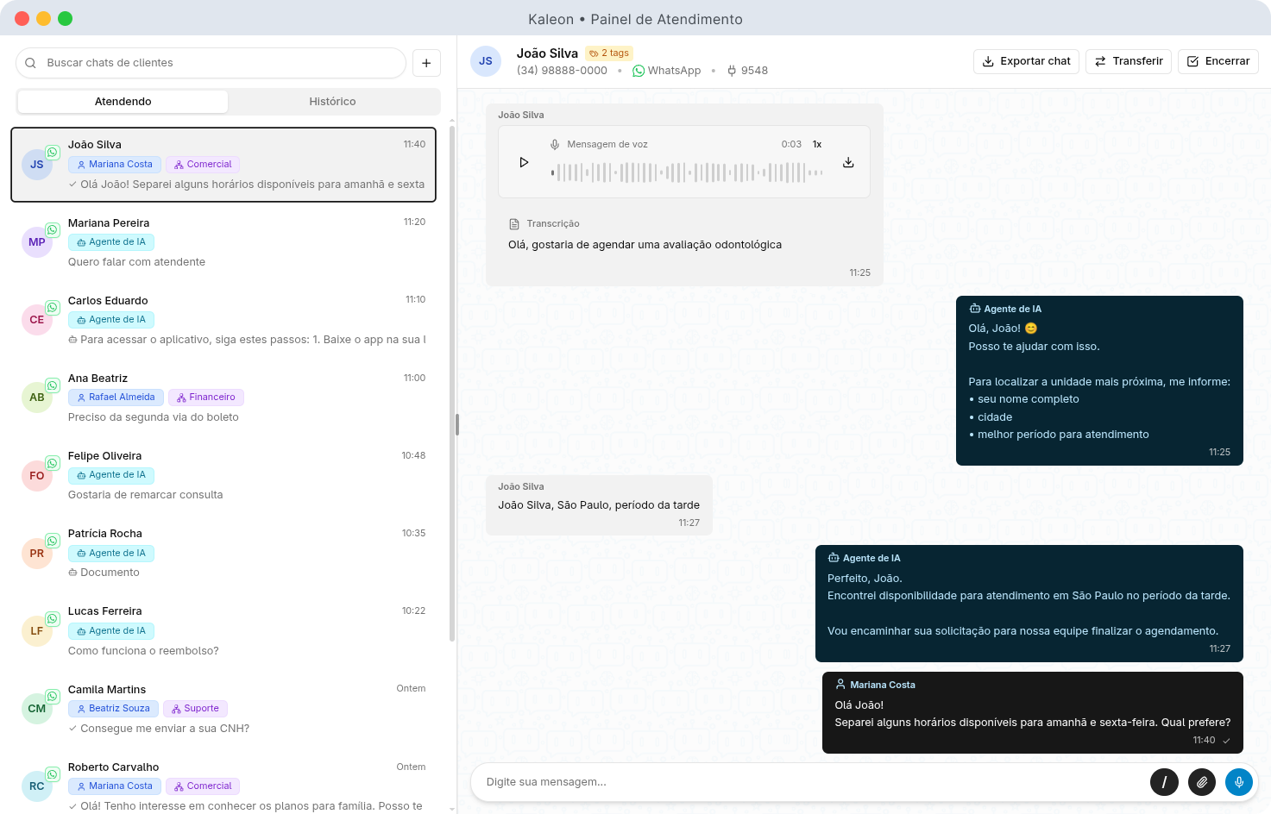
Task: Click the AB avatar of Ana Beatriz
Action: (37, 398)
